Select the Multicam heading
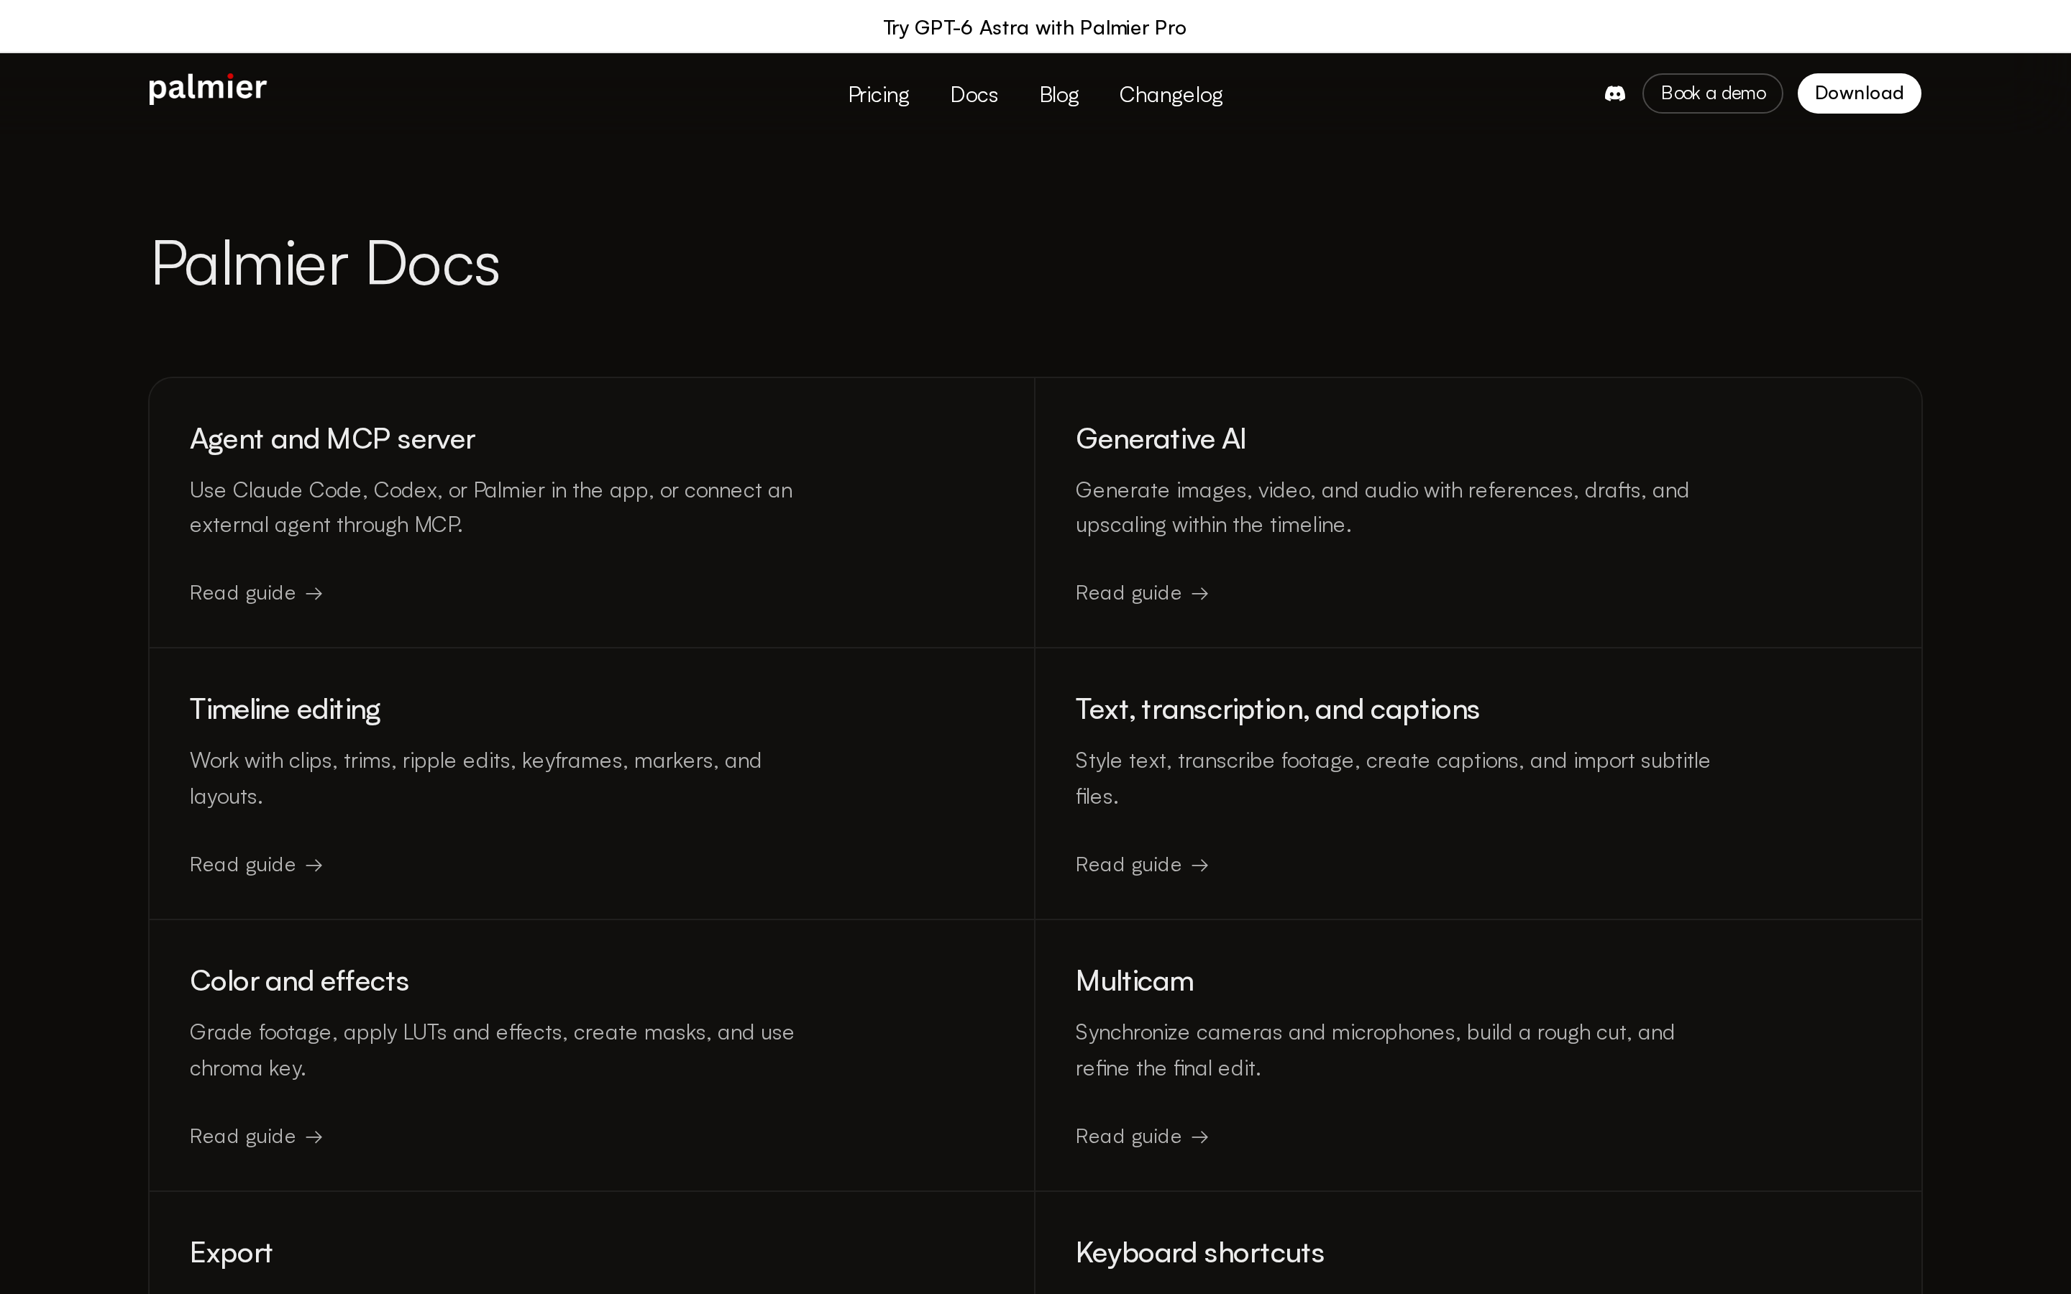This screenshot has width=2071, height=1294. coord(1134,981)
